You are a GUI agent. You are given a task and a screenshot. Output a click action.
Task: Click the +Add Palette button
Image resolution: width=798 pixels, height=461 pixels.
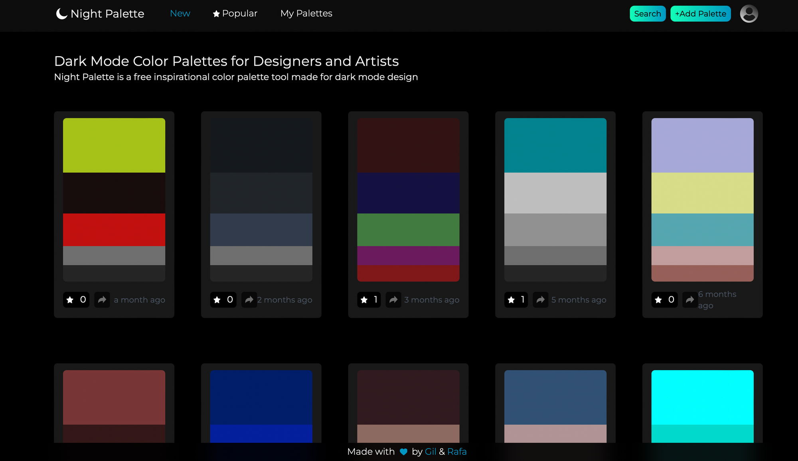[x=700, y=14]
